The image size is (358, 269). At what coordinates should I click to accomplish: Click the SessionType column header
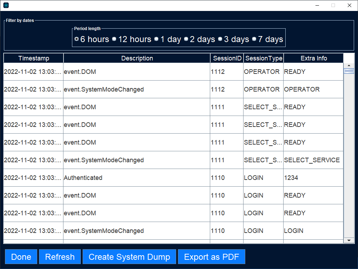pyautogui.click(x=264, y=58)
